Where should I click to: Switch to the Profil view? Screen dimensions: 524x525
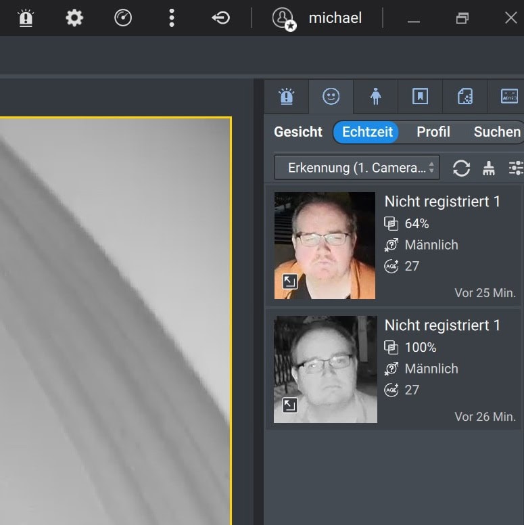(433, 132)
